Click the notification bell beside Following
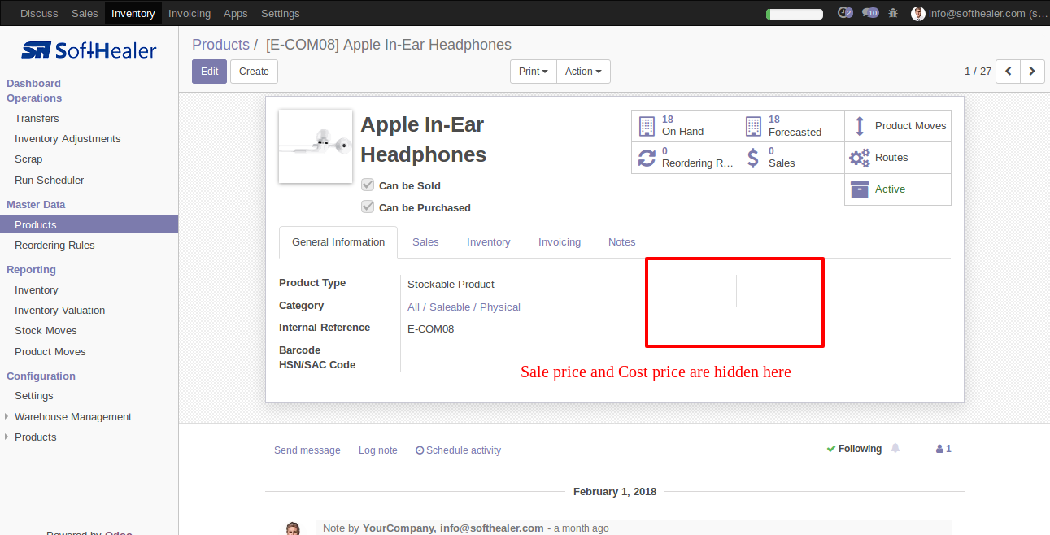 click(x=895, y=449)
